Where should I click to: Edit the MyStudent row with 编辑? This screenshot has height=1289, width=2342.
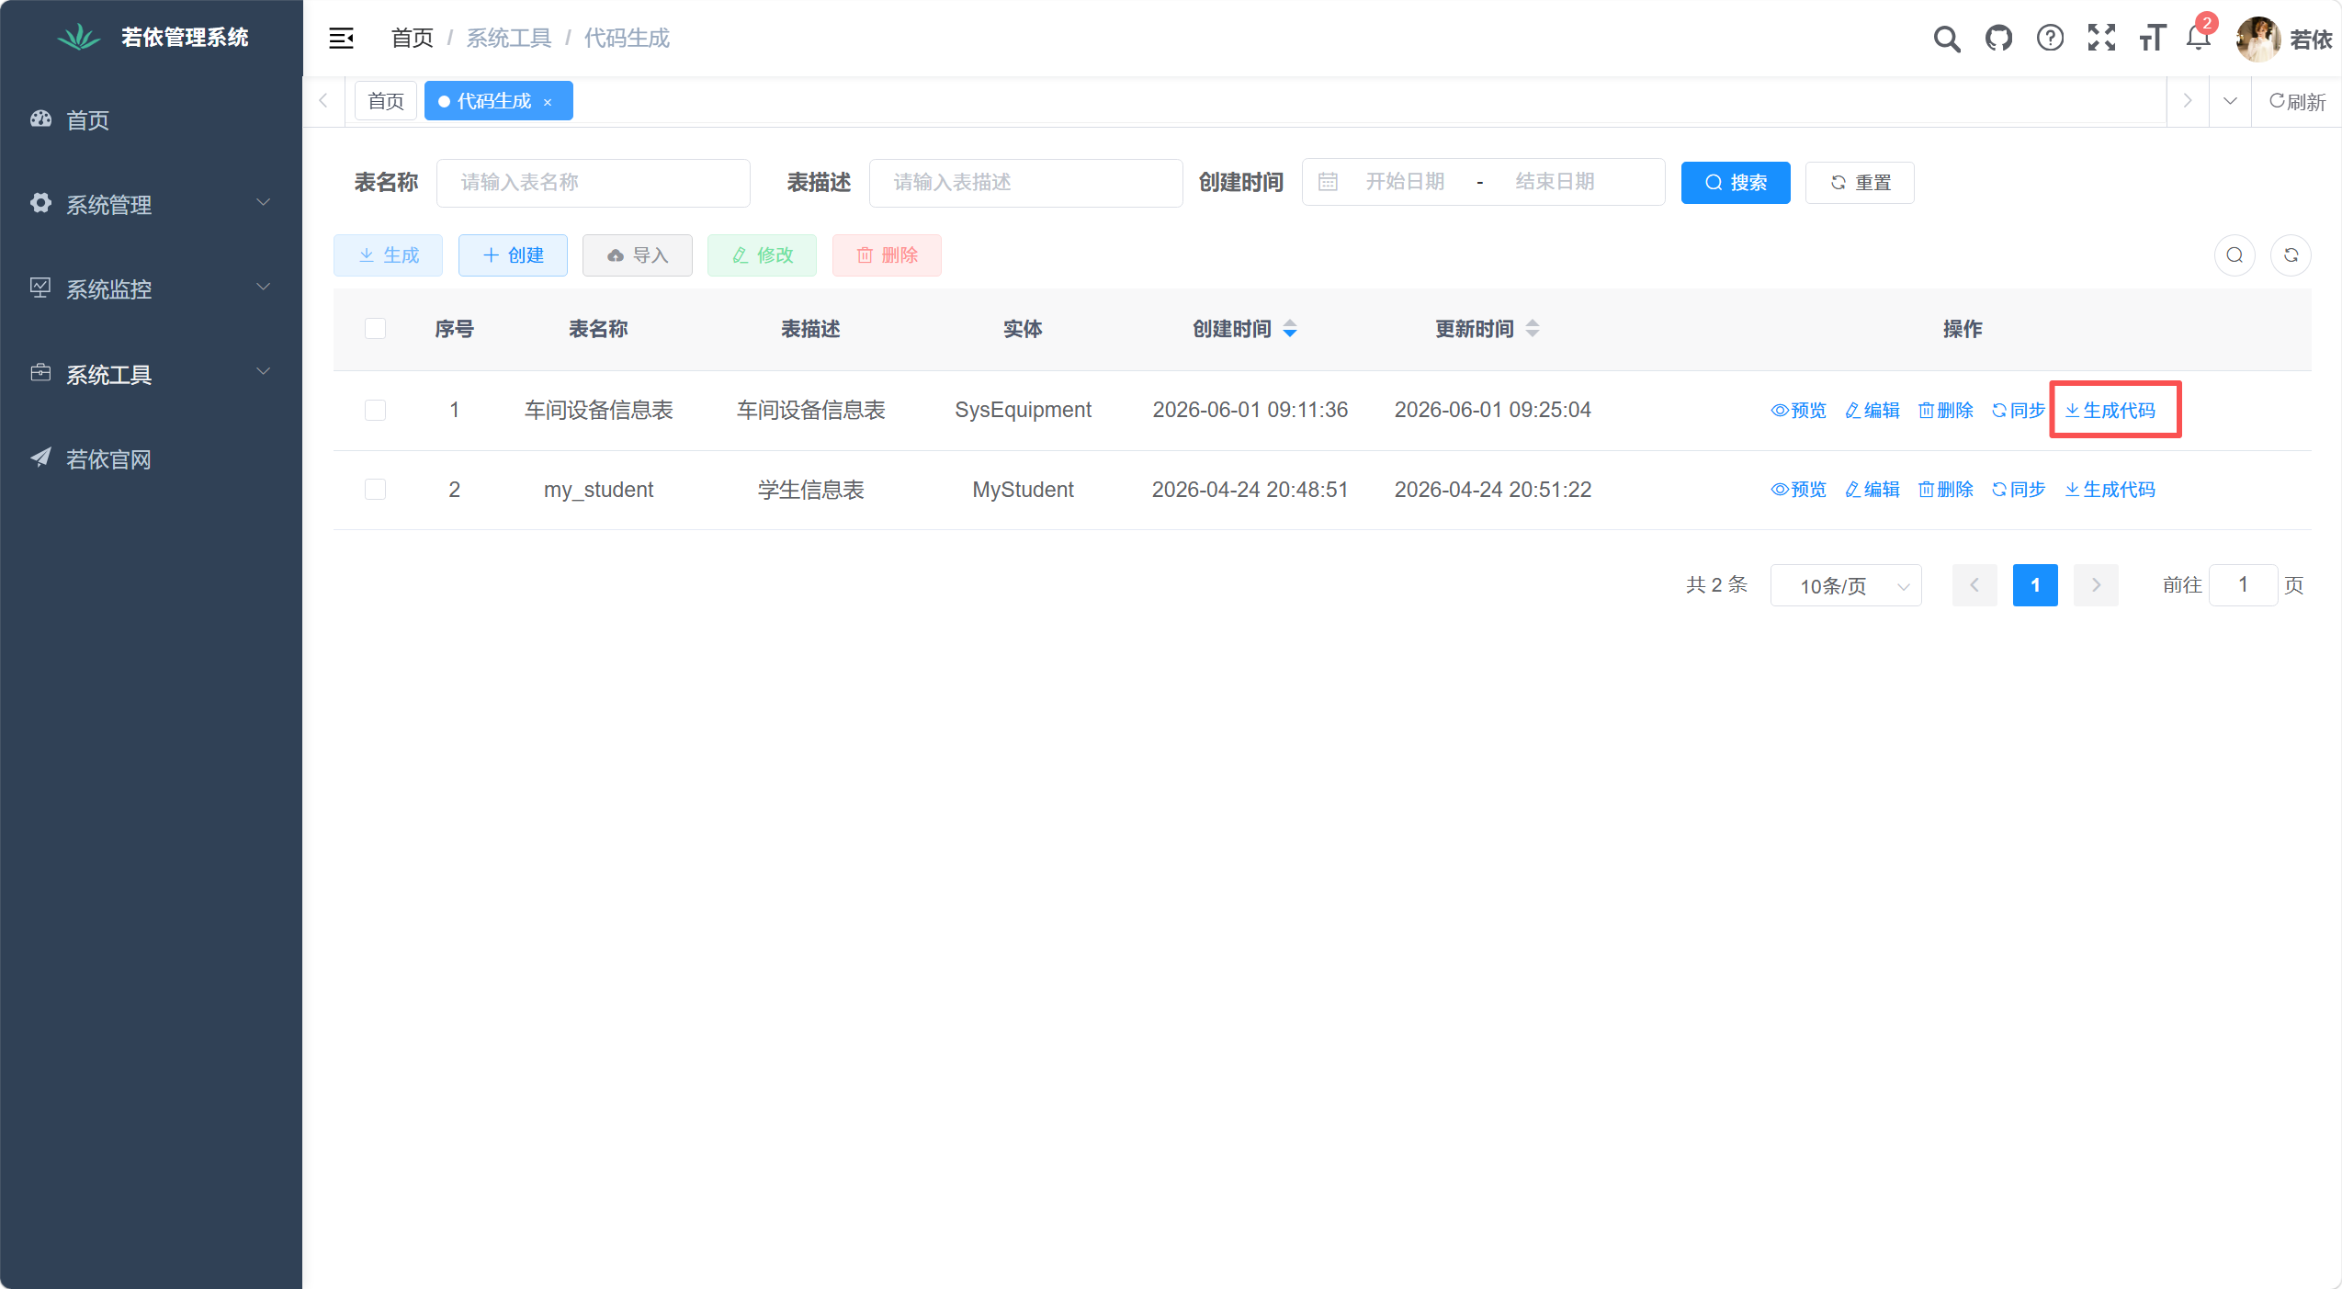(1872, 490)
